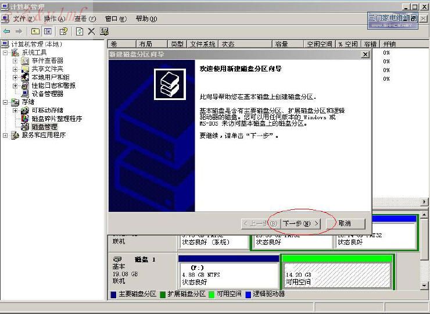This screenshot has width=430, height=314.
Task: Toggle the show/hide console tree icon
Action: (48, 31)
